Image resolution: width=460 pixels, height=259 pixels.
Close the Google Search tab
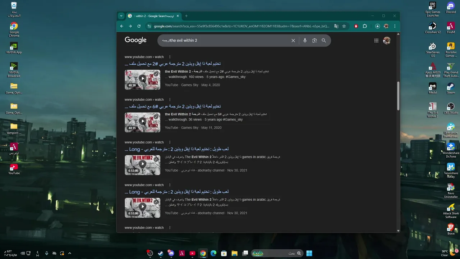click(x=178, y=16)
